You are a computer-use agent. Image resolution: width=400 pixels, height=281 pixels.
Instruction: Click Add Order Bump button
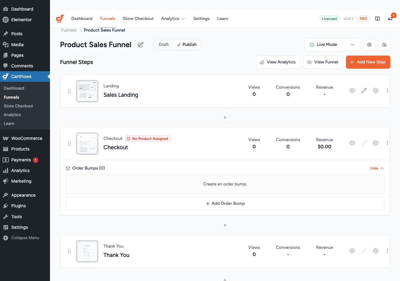[x=225, y=204]
